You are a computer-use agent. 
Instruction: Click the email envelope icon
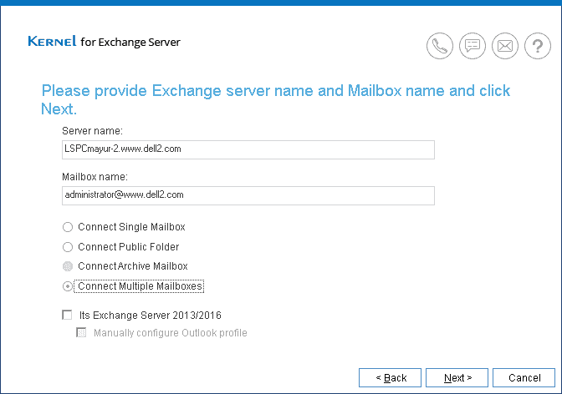click(504, 46)
